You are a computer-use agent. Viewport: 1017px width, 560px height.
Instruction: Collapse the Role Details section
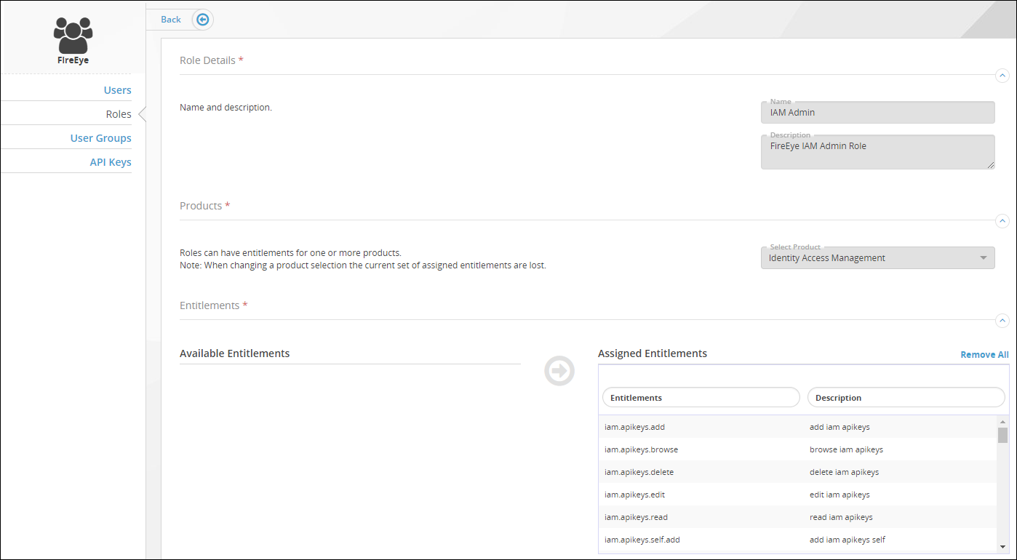(1002, 75)
